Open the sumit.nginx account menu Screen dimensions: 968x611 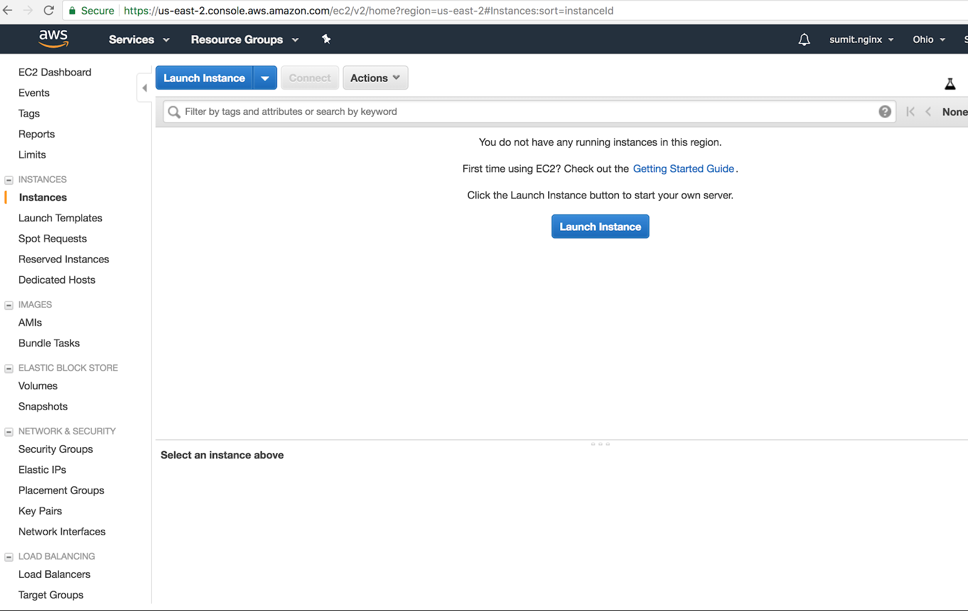[x=862, y=39]
